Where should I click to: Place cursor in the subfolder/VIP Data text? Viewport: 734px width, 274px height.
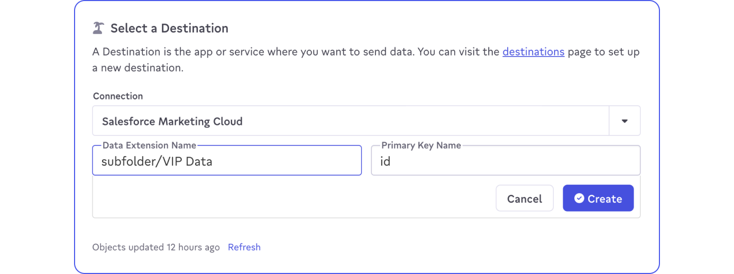(157, 161)
